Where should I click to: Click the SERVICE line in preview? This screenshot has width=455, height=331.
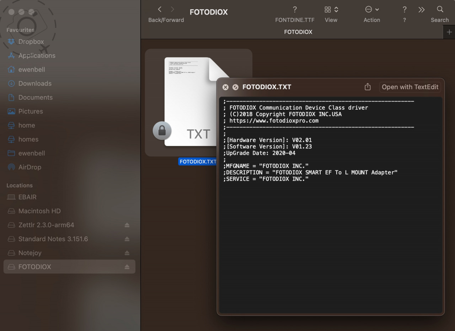click(266, 179)
